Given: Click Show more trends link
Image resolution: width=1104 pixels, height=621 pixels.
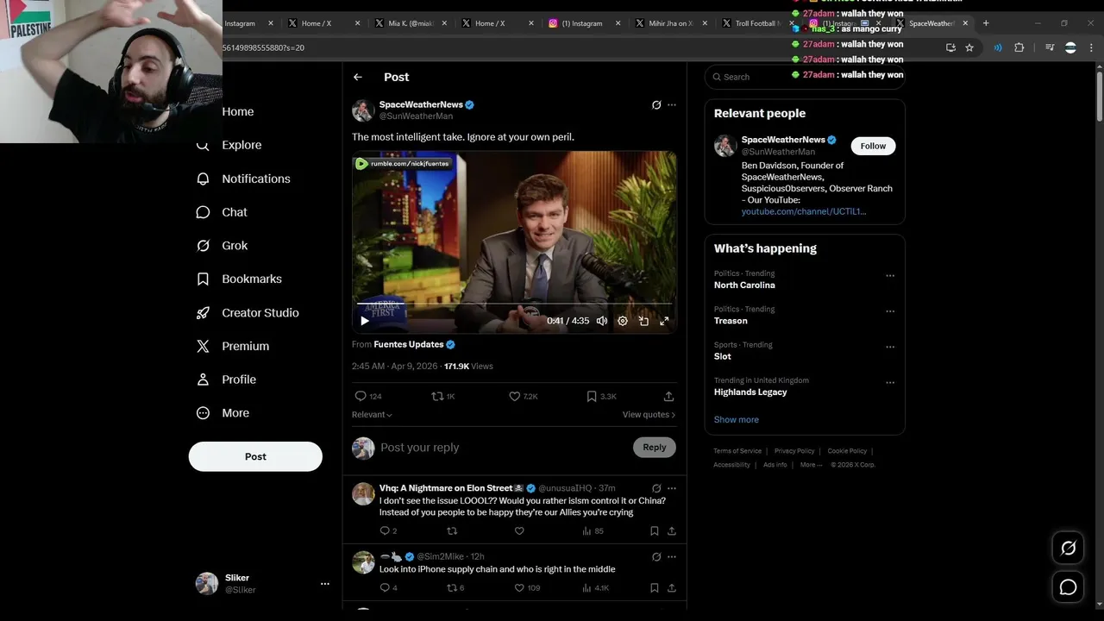Looking at the screenshot, I should click(x=736, y=420).
